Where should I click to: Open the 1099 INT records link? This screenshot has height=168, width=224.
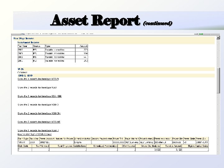click(x=39, y=122)
